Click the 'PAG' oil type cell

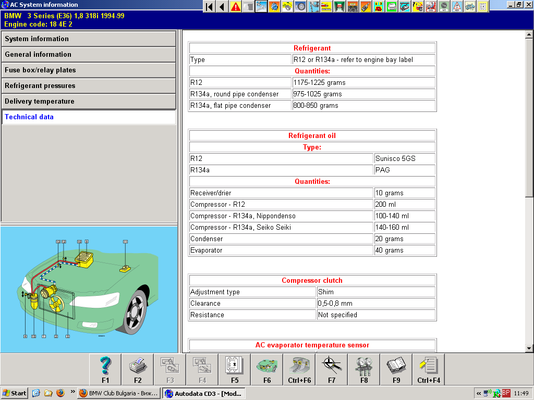pos(405,170)
